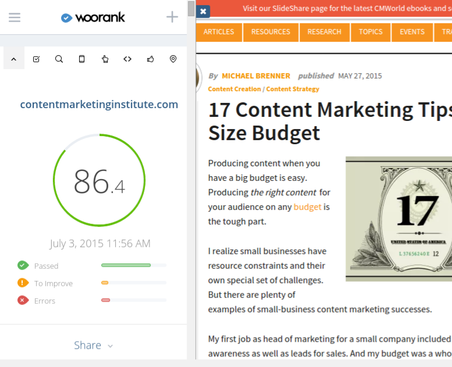
Task: Open the mobile phone section icon
Action: [x=82, y=59]
